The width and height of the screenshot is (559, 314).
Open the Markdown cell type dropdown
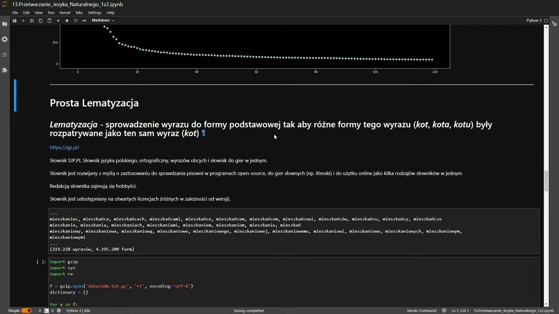[x=103, y=20]
